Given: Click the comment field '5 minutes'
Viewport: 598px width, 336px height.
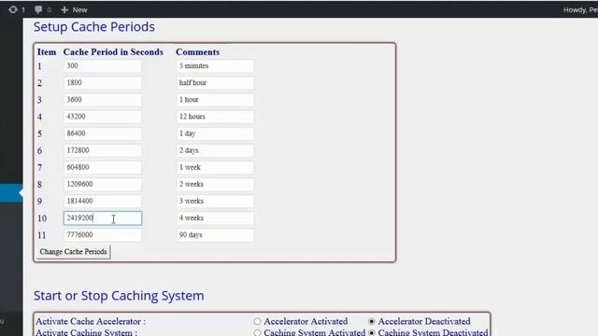Looking at the screenshot, I should click(215, 66).
